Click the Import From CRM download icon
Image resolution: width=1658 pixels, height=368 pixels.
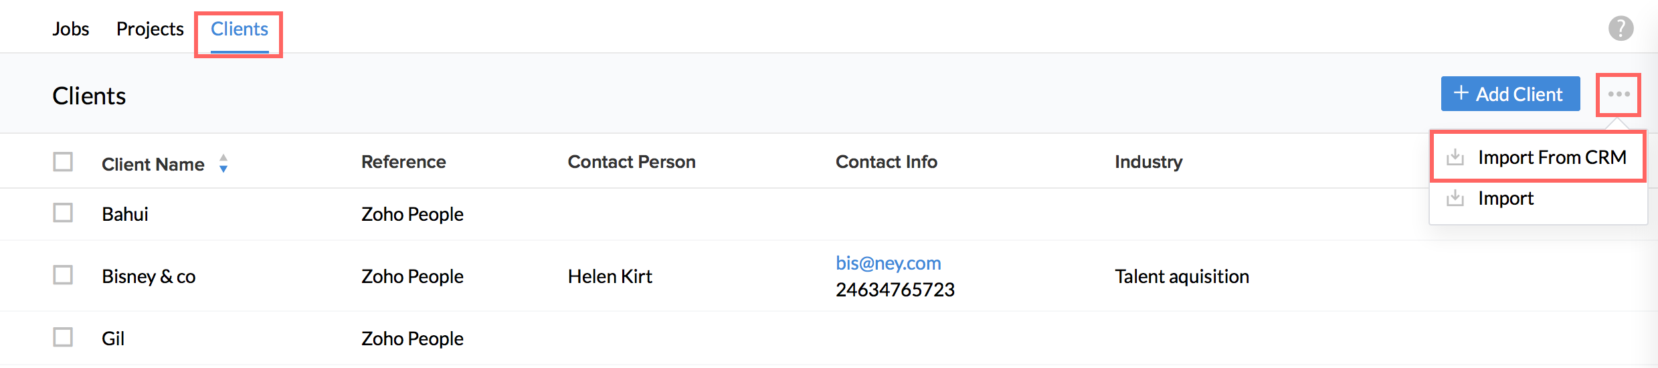tap(1455, 158)
